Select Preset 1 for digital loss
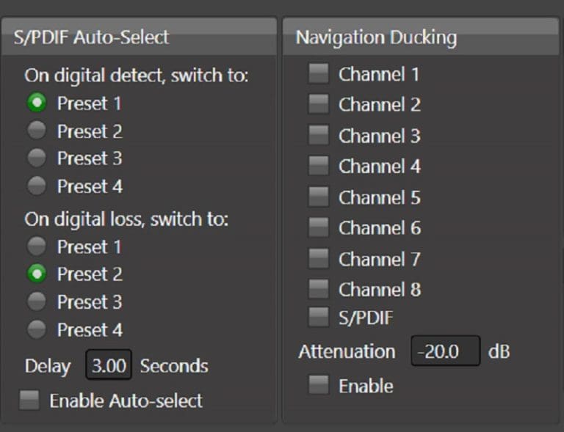The height and width of the screenshot is (432, 564). [37, 246]
